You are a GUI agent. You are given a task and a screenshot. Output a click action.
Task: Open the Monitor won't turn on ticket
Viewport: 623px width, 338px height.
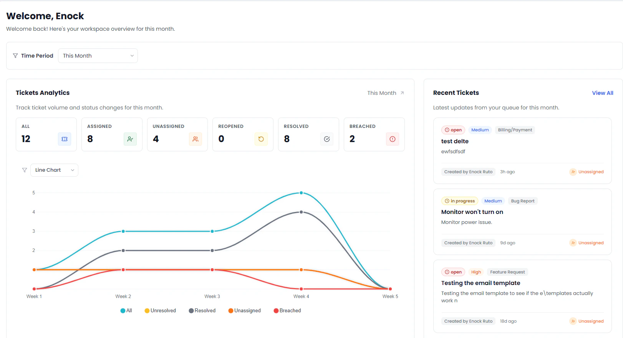(472, 212)
